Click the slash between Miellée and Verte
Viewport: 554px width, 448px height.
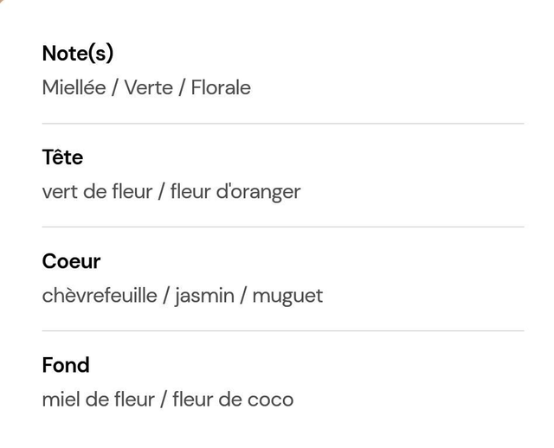point(115,87)
